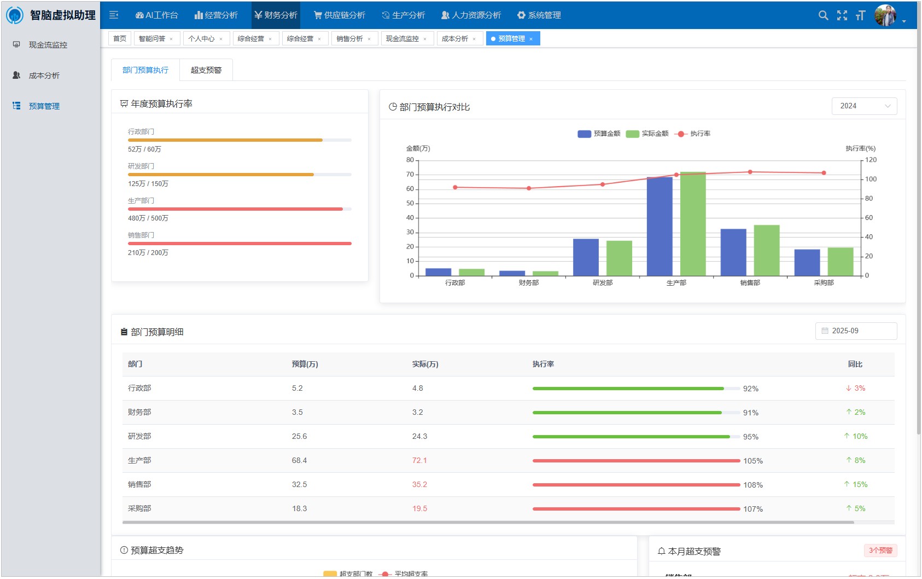
Task: Toggle fullscreen mode icon
Action: point(842,15)
